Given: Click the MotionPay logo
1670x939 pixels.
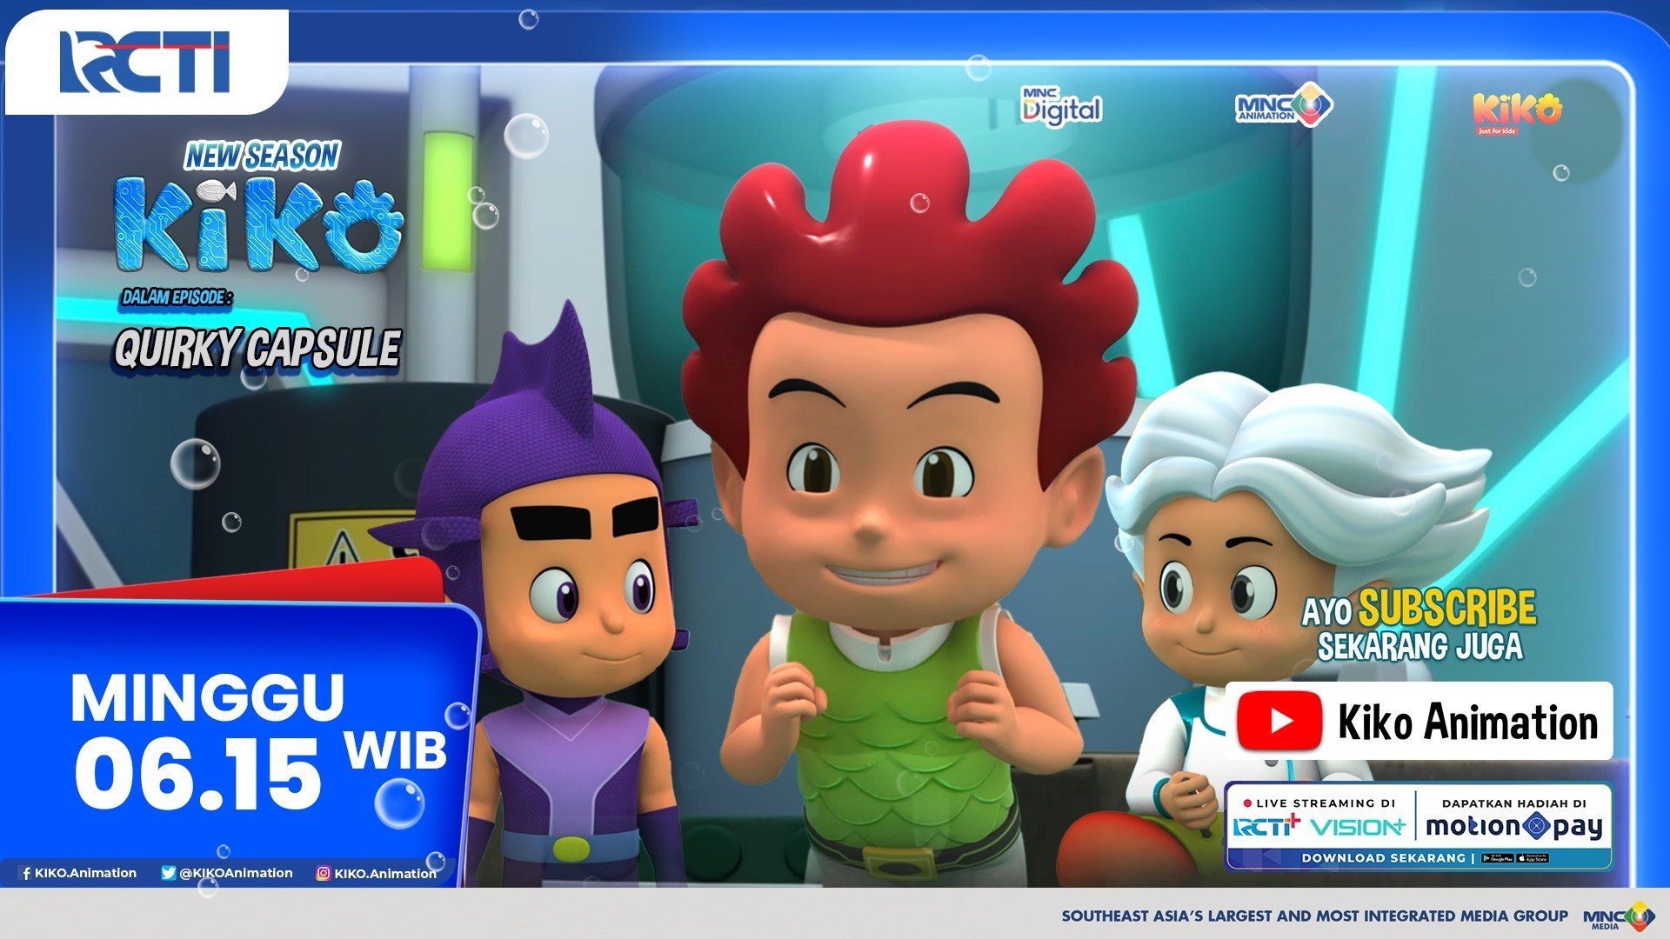Looking at the screenshot, I should pyautogui.click(x=1514, y=826).
